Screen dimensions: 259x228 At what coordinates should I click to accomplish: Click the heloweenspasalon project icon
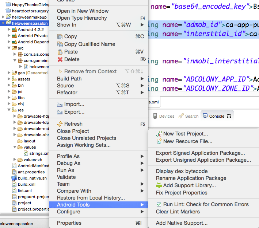[9, 23]
